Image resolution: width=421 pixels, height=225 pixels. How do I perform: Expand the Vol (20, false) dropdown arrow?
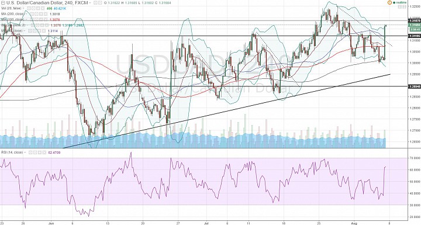(x=23, y=9)
